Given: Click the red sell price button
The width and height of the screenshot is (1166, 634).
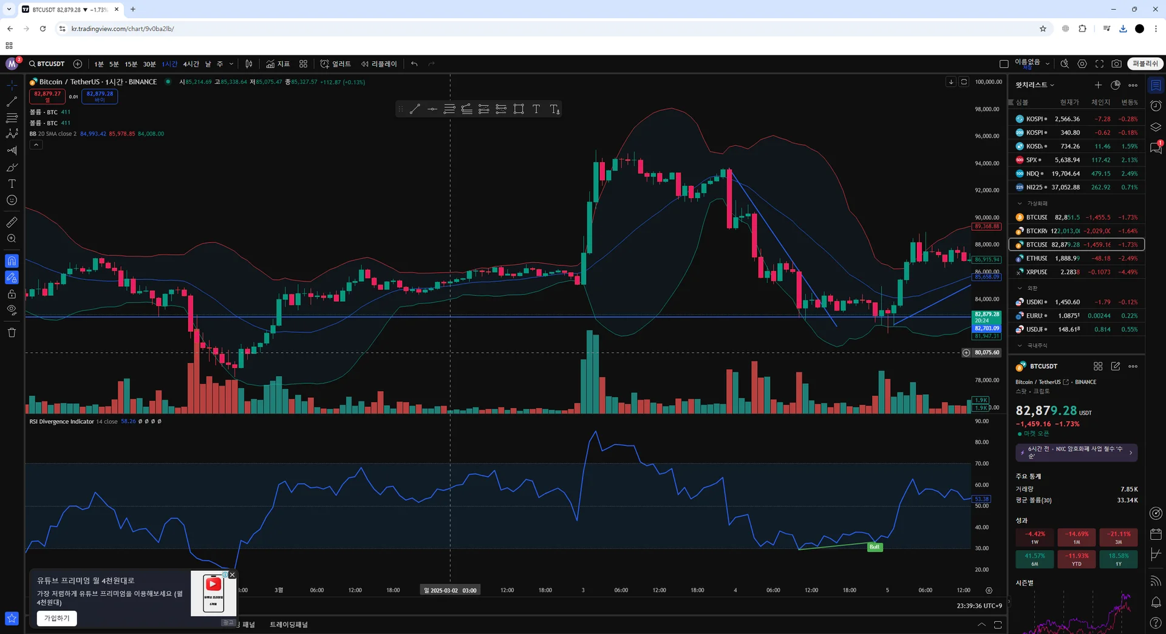Looking at the screenshot, I should [47, 96].
